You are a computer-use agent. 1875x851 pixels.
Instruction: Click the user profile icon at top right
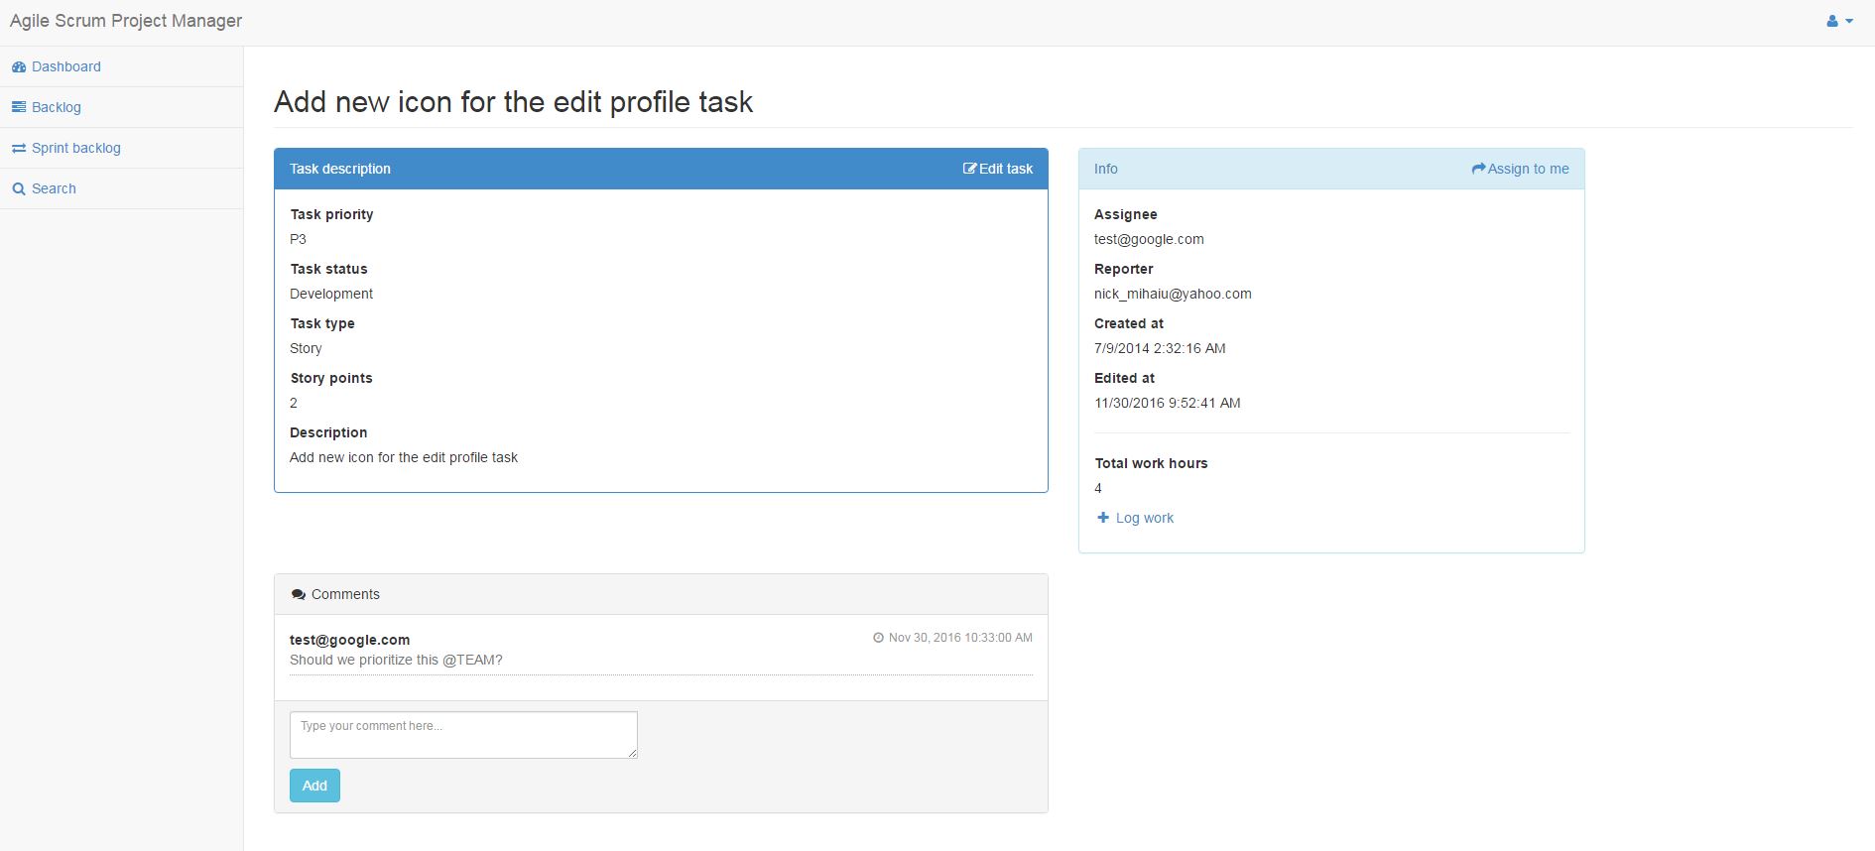click(x=1832, y=21)
